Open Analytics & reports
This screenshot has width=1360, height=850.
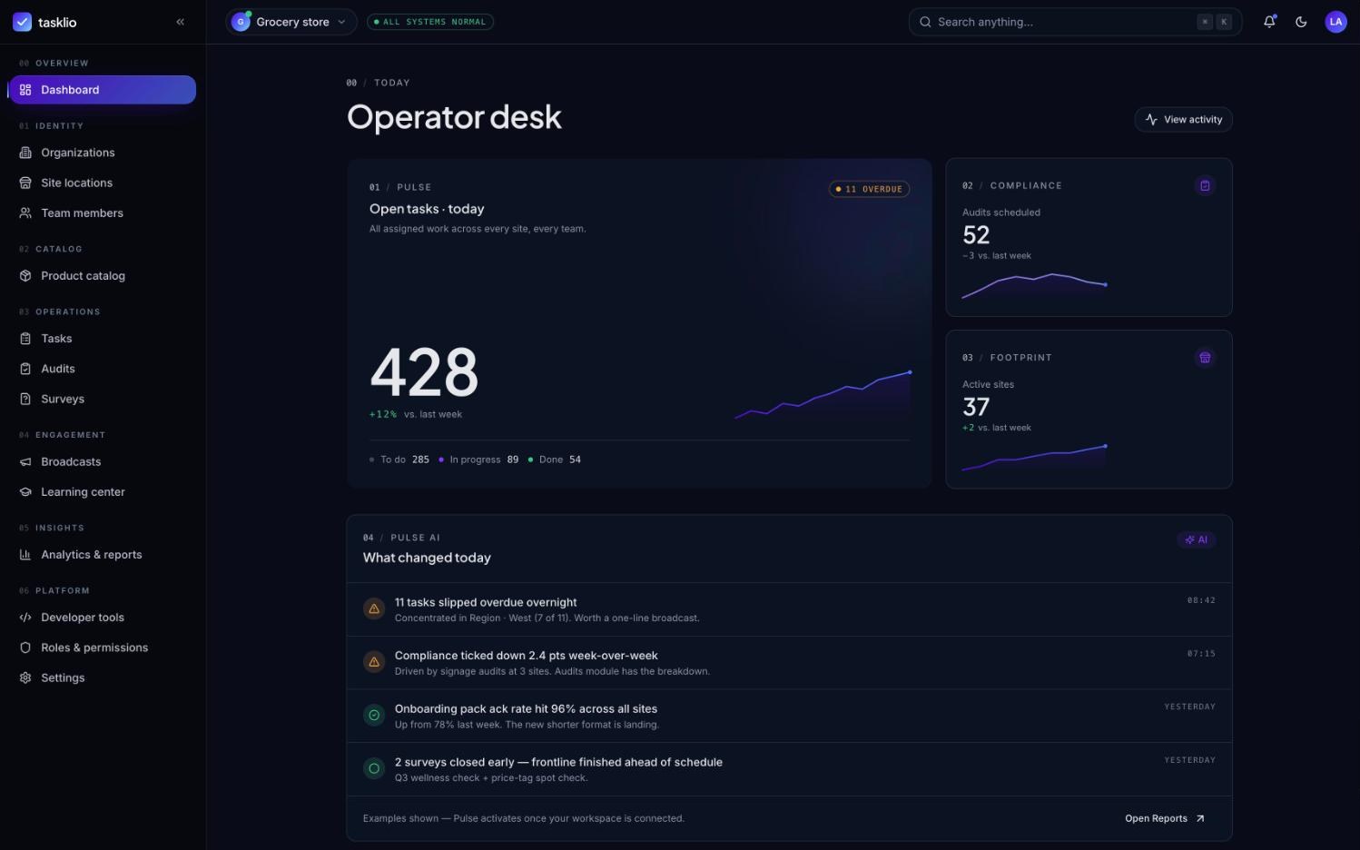102,554
